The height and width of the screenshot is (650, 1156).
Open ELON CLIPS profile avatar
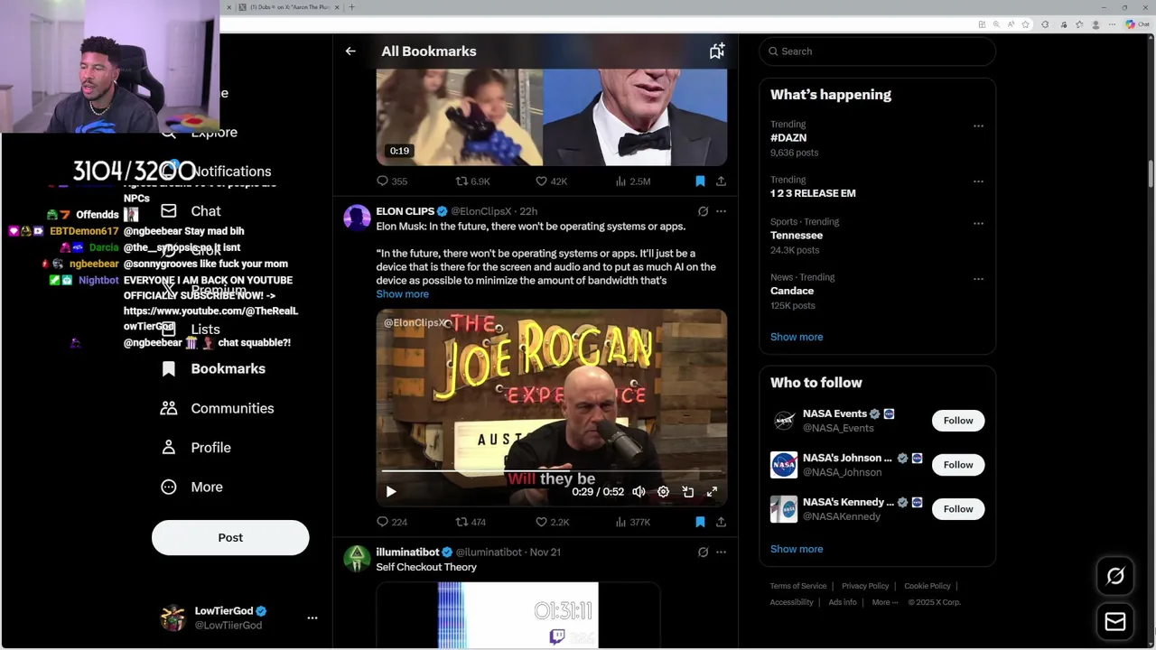coord(357,218)
